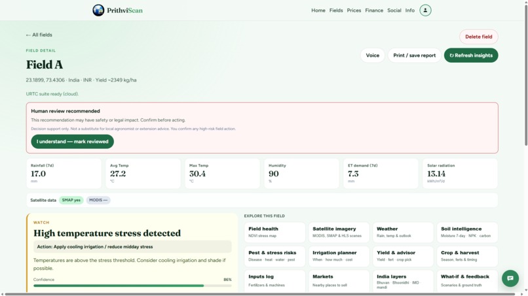Click the horizontal page scrollbar
This screenshot has height=296, width=528.
[x=259, y=294]
